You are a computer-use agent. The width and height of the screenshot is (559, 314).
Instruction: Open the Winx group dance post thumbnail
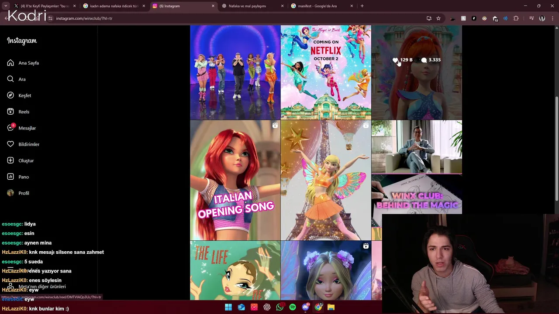point(235,72)
